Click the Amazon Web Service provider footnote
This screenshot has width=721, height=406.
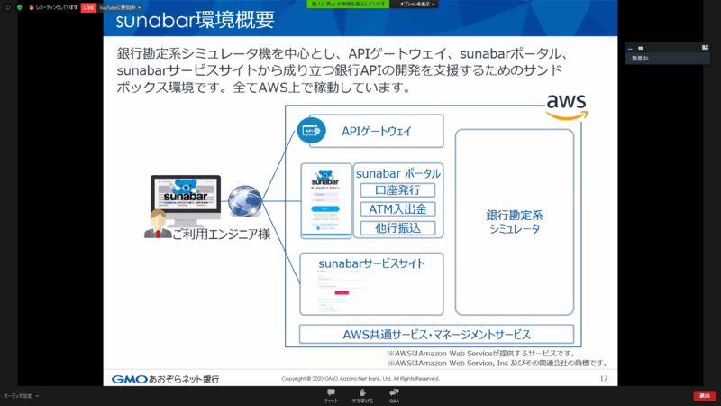482,354
